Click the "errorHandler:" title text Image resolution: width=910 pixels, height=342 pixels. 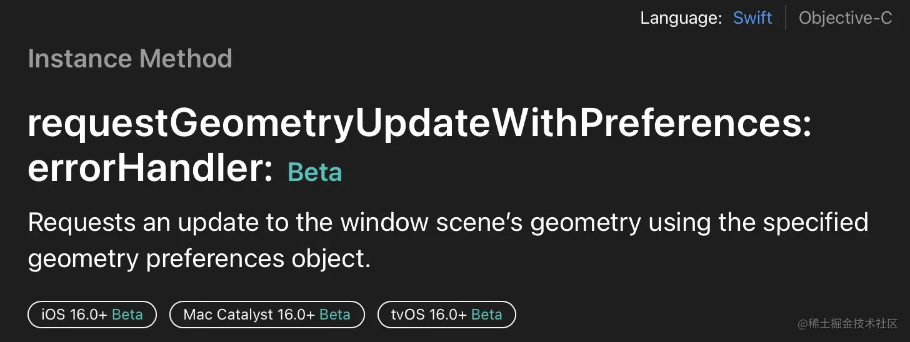click(150, 169)
